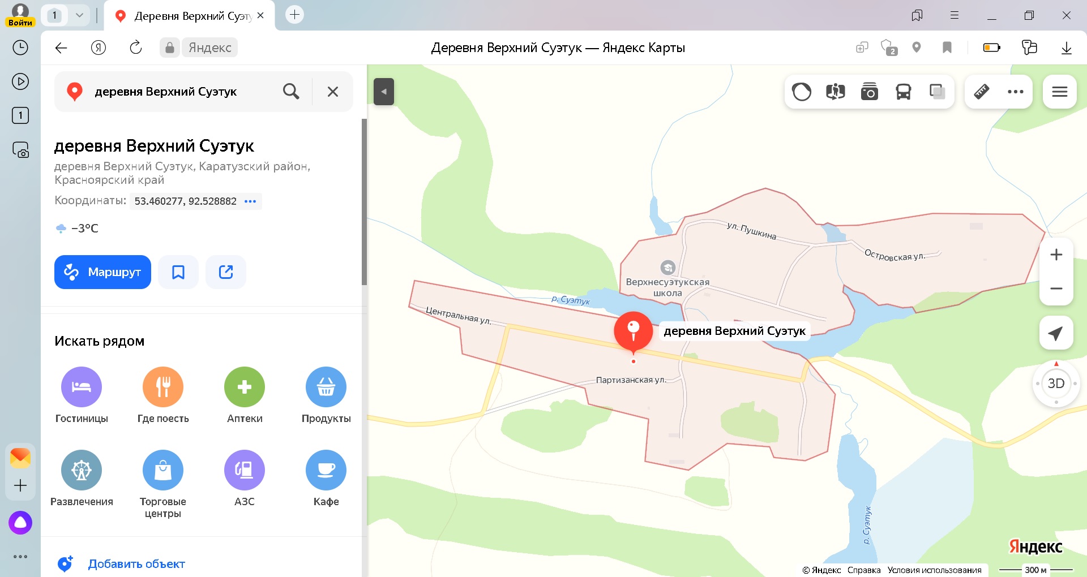Search nearby АЗС
The height and width of the screenshot is (577, 1087).
point(245,479)
